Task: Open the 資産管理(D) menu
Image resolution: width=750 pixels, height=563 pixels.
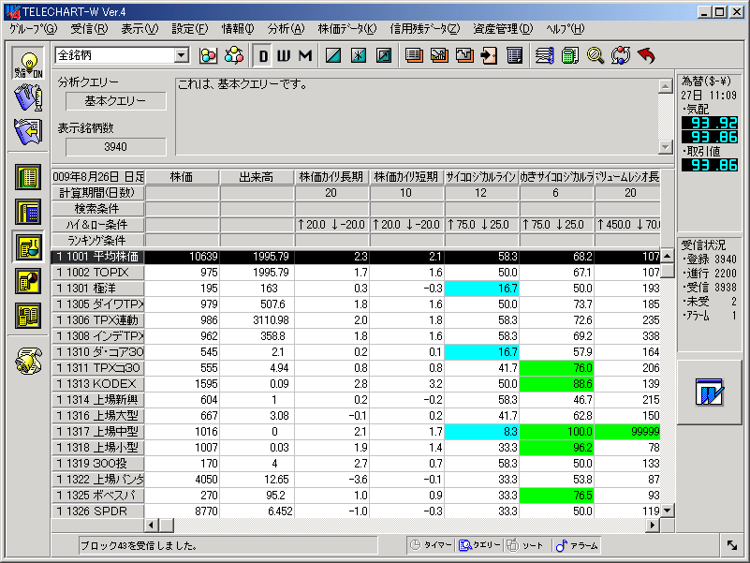Action: point(502,29)
